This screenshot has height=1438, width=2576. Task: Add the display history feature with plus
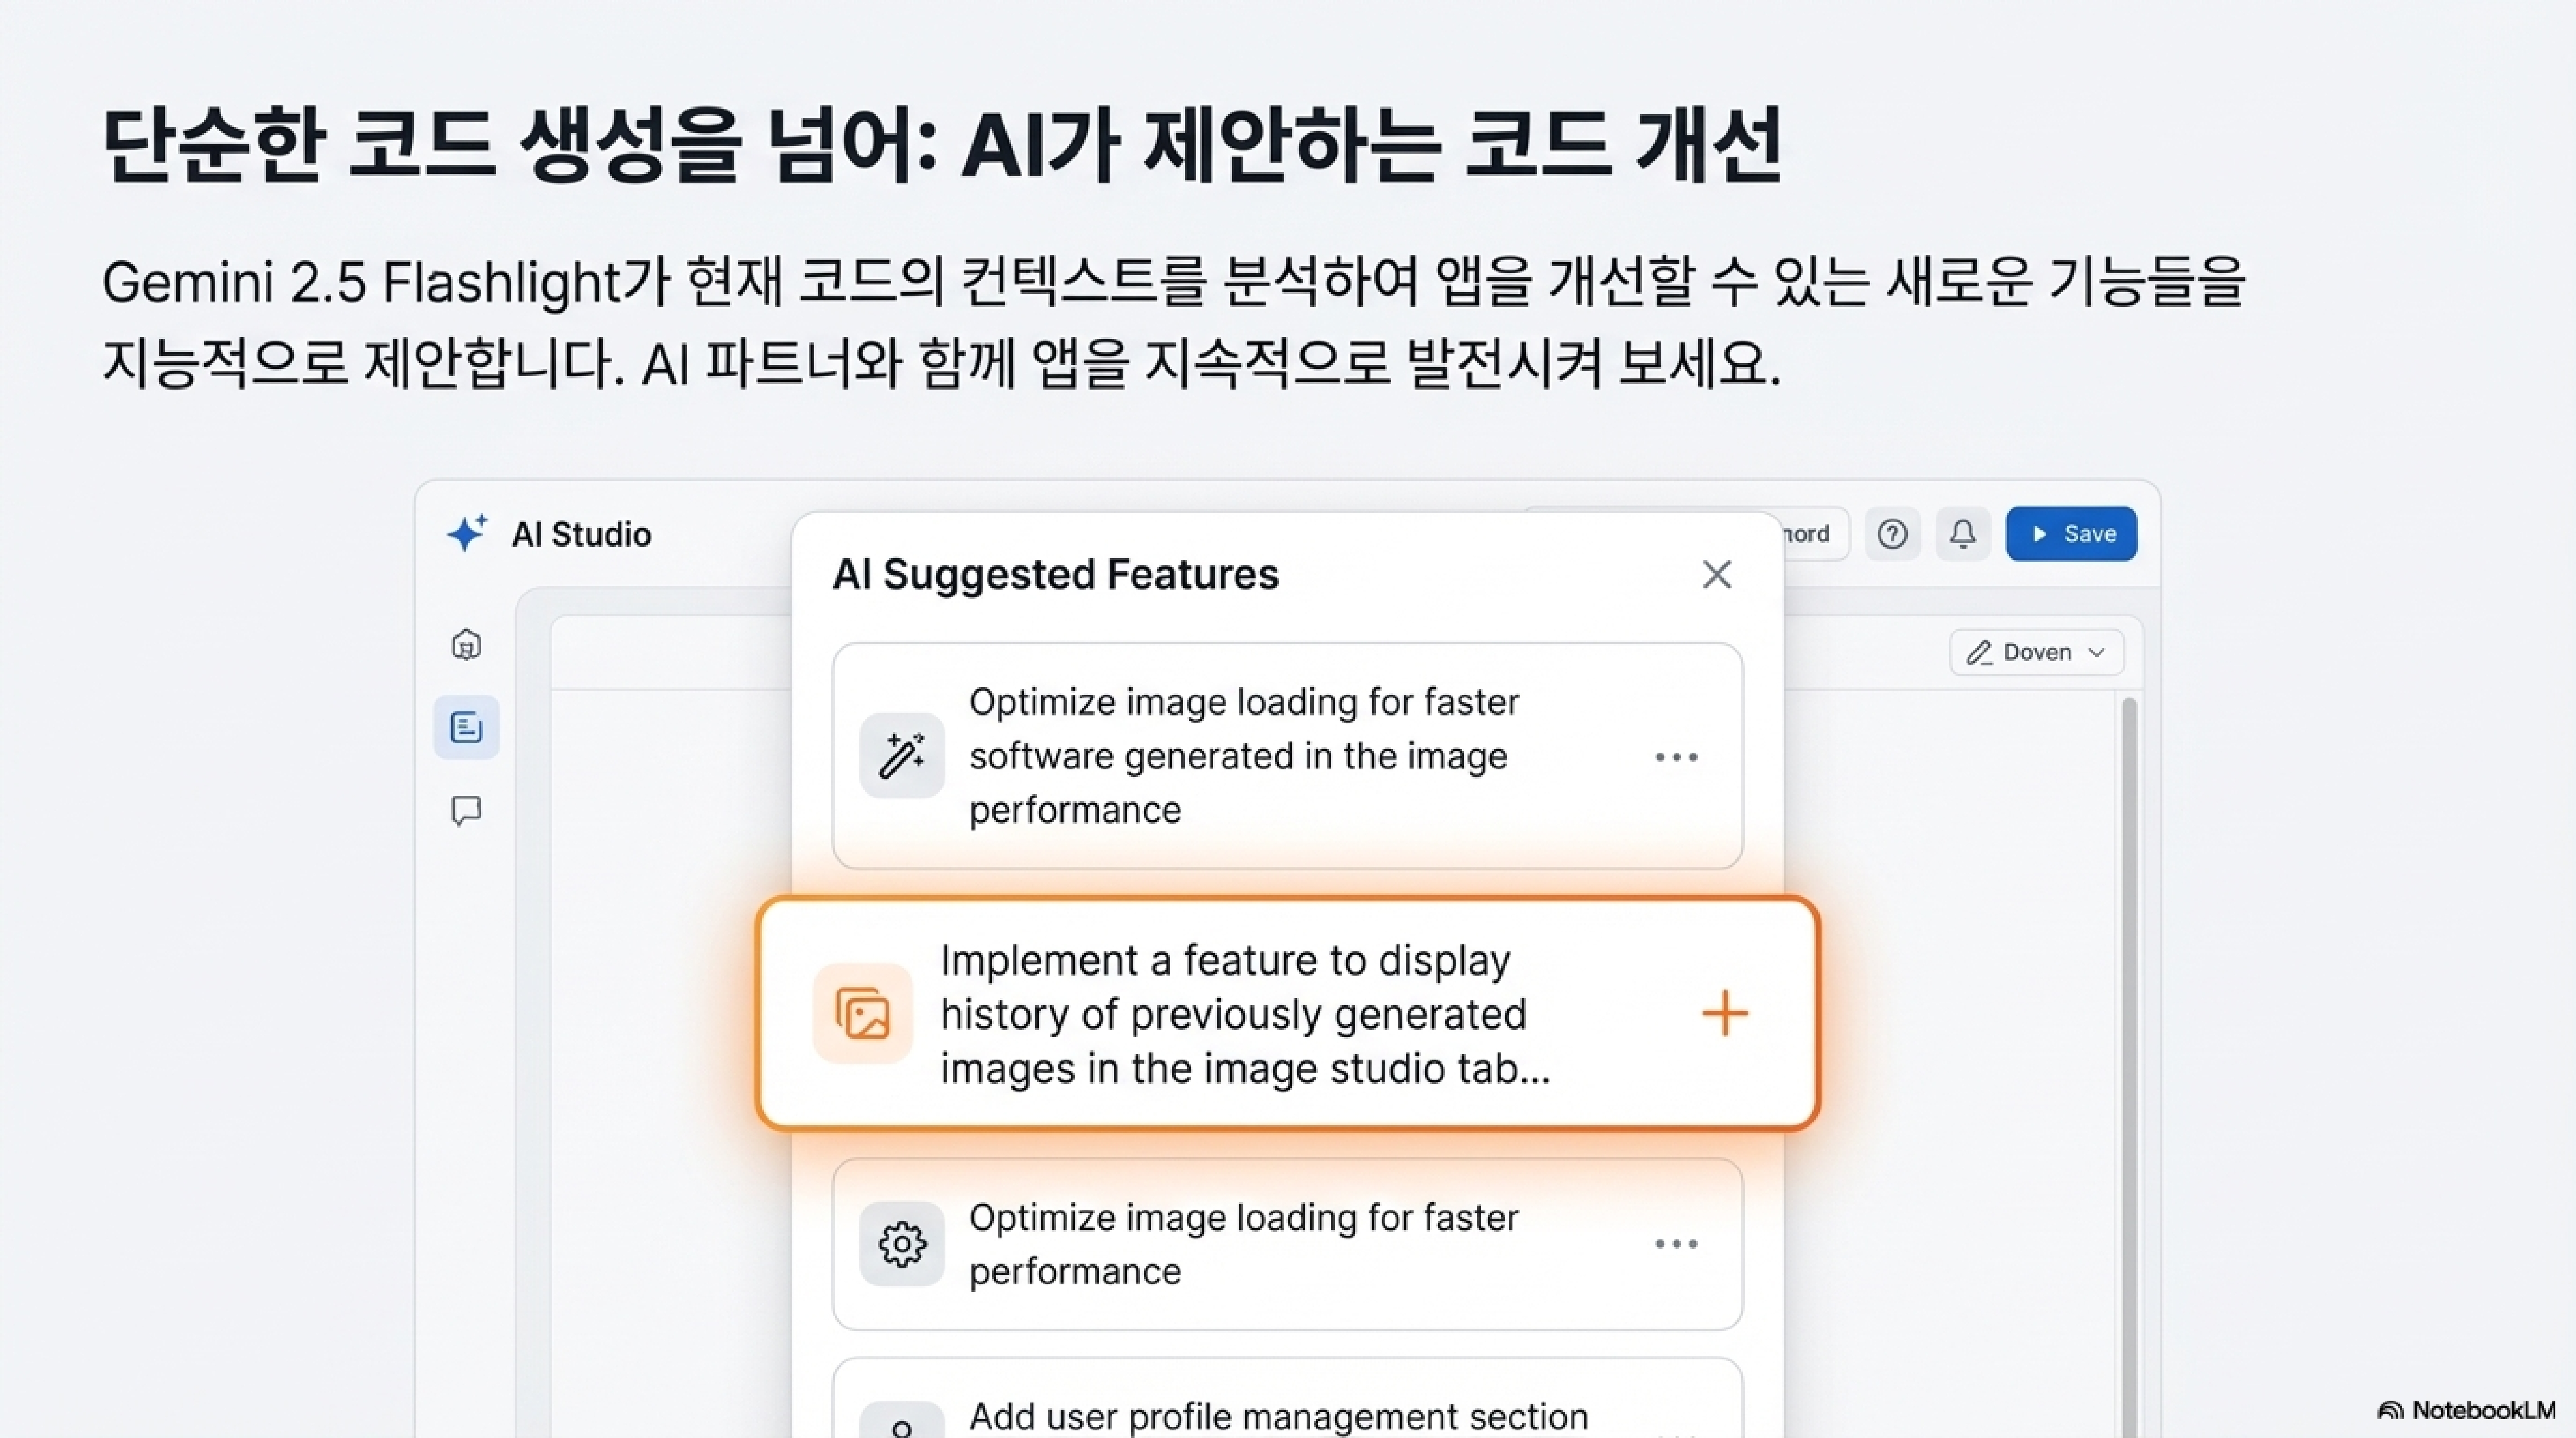(x=1725, y=1013)
